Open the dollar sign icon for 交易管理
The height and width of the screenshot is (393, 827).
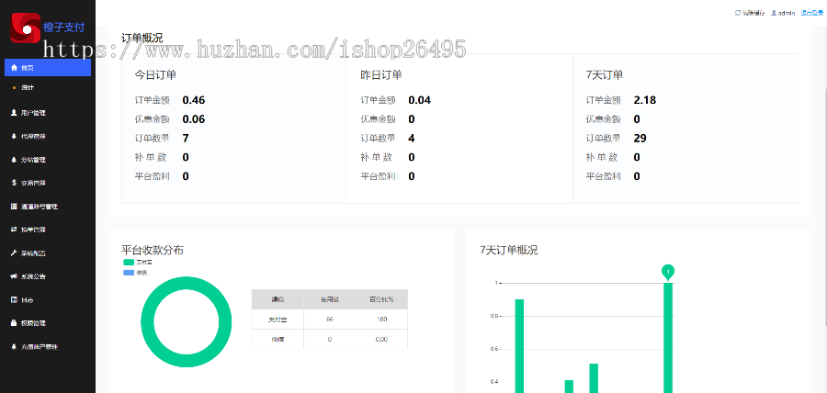[x=14, y=183]
